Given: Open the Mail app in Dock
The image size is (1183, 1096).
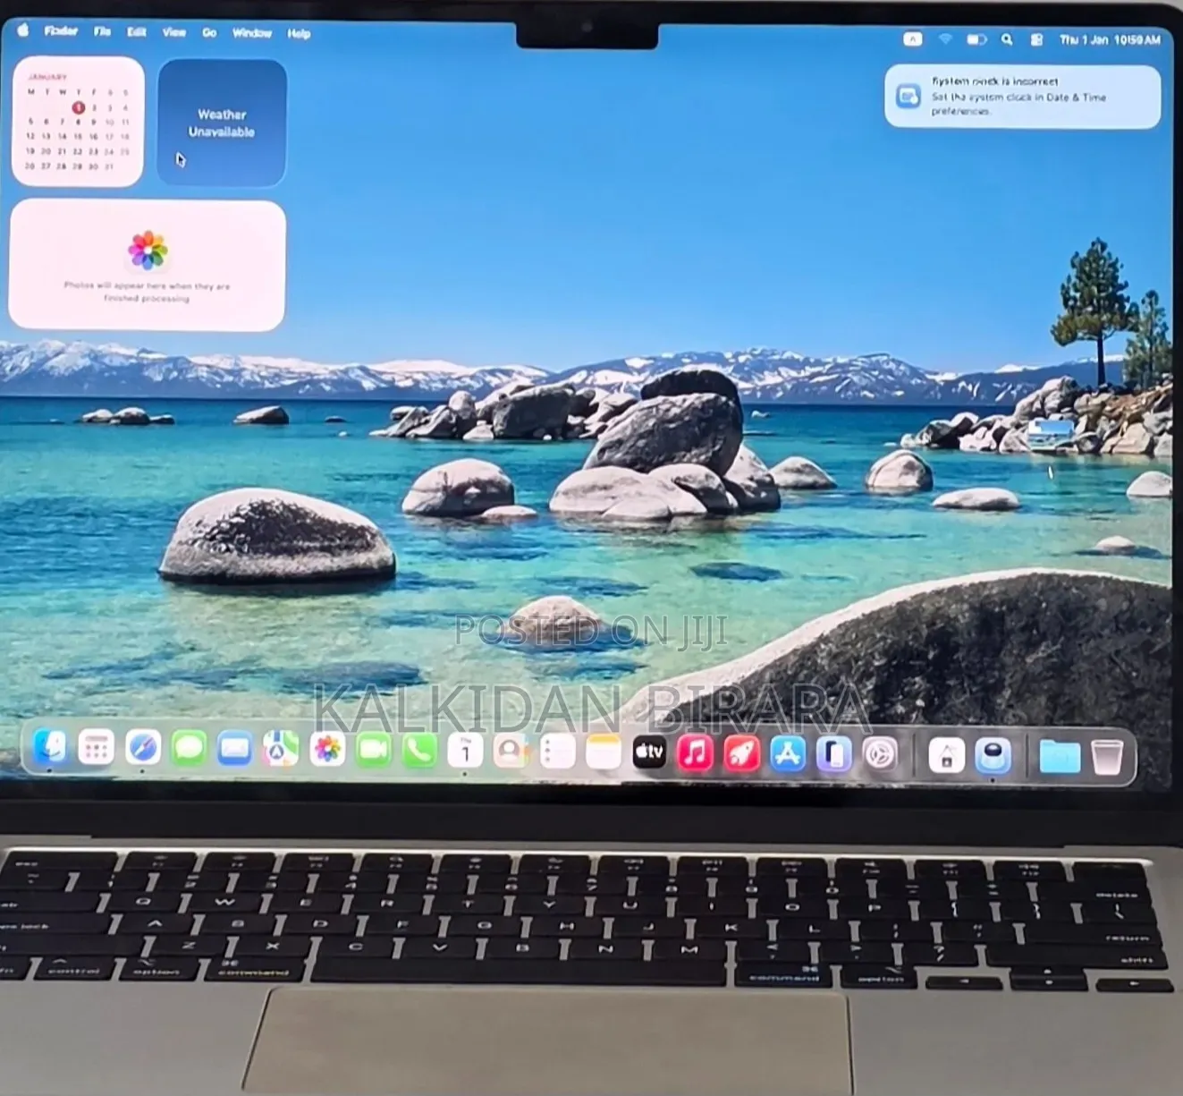Looking at the screenshot, I should pos(234,749).
